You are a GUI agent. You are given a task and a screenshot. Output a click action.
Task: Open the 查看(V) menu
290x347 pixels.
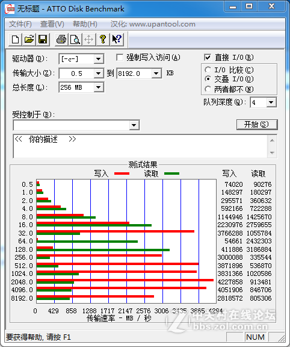(52, 24)
